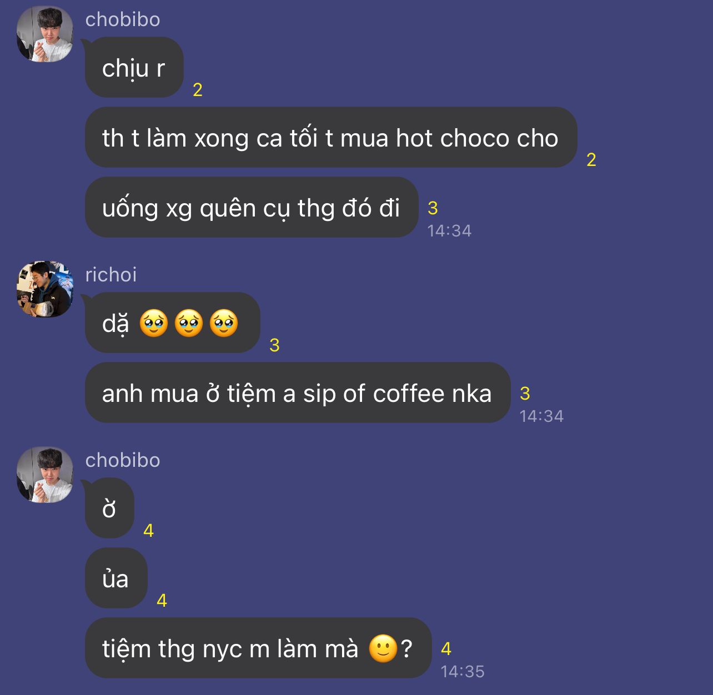This screenshot has width=713, height=695.
Task: Tap the short 'ờ' message bubble
Action: (109, 508)
